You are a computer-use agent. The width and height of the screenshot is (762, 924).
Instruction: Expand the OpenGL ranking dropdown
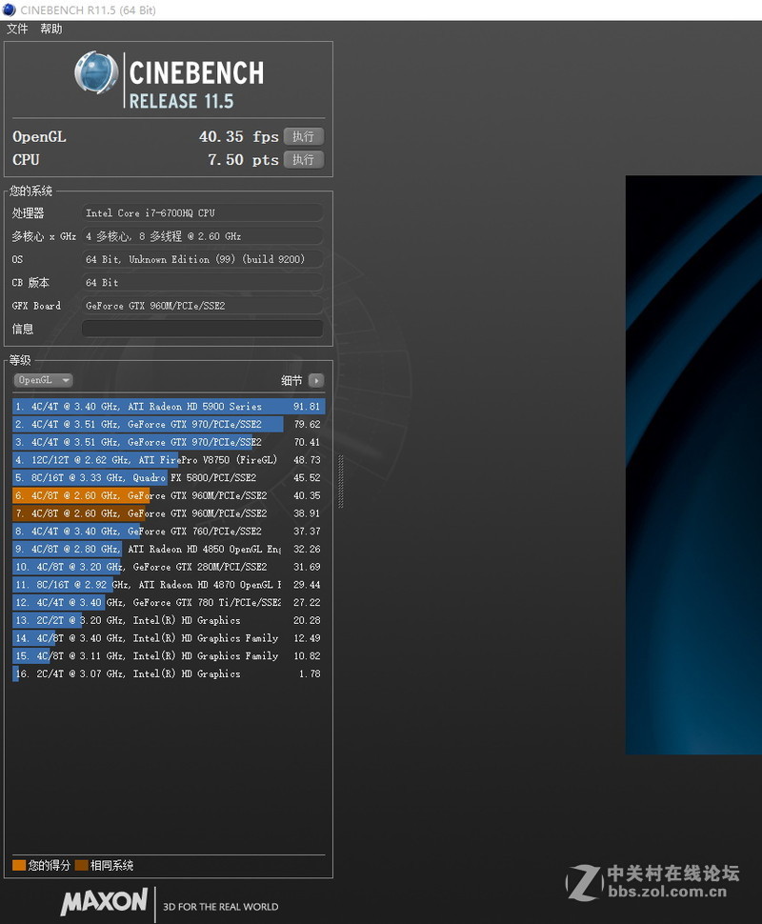(43, 380)
